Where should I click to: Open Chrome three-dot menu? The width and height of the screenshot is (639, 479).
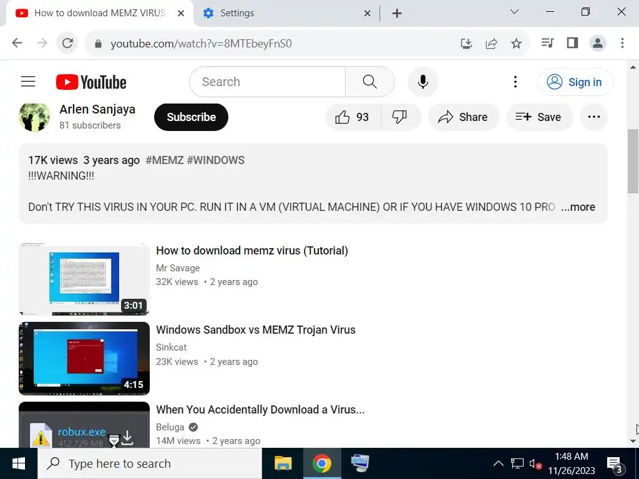point(622,43)
